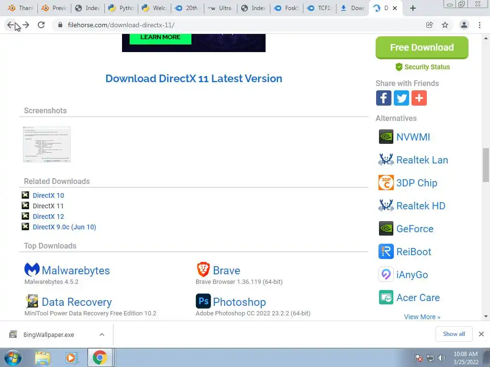Viewport: 490px width, 367px height.
Task: Click the iAnyGo icon
Action: 386,274
